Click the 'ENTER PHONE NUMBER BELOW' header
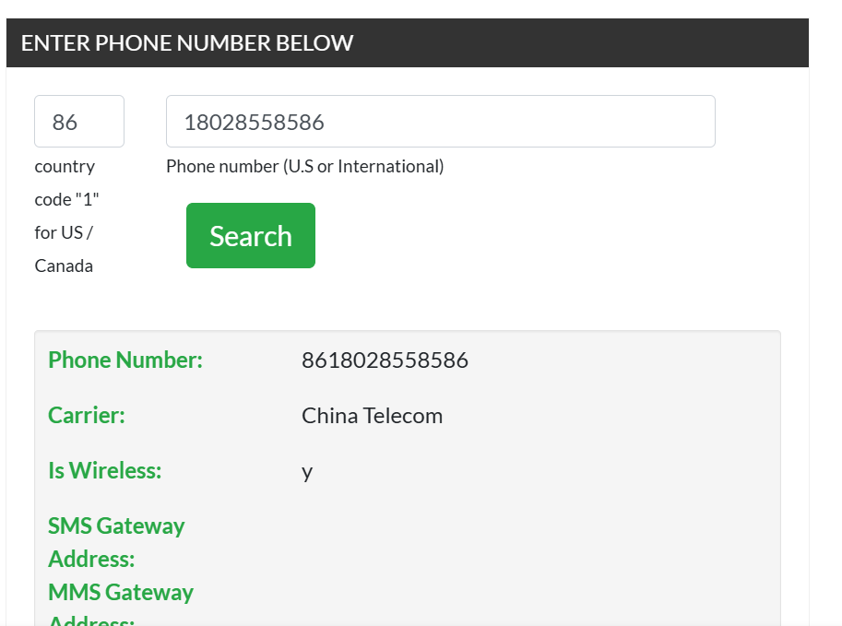 pos(187,43)
